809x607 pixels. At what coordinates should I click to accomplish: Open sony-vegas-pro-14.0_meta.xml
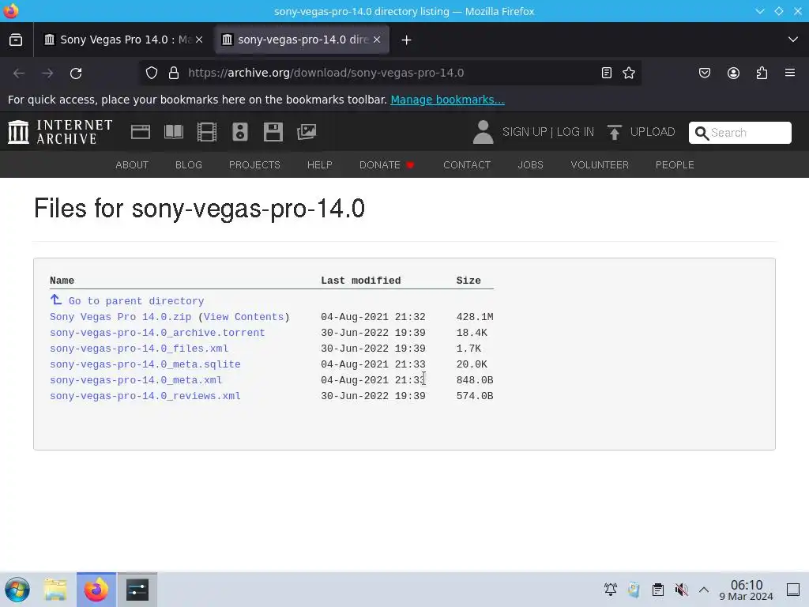click(136, 380)
